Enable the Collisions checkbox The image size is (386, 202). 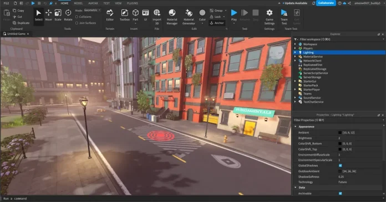(77, 17)
